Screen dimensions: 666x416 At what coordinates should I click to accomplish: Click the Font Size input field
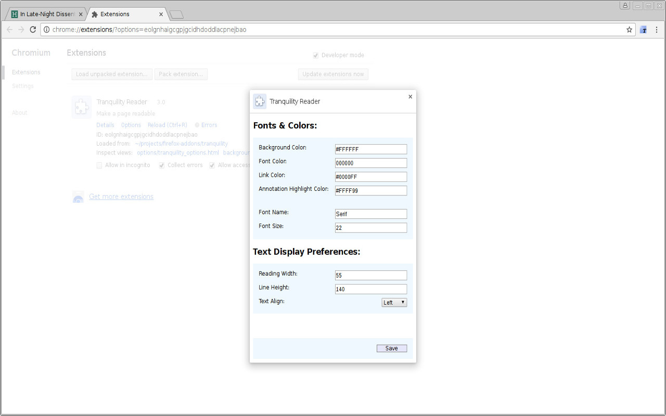(371, 228)
